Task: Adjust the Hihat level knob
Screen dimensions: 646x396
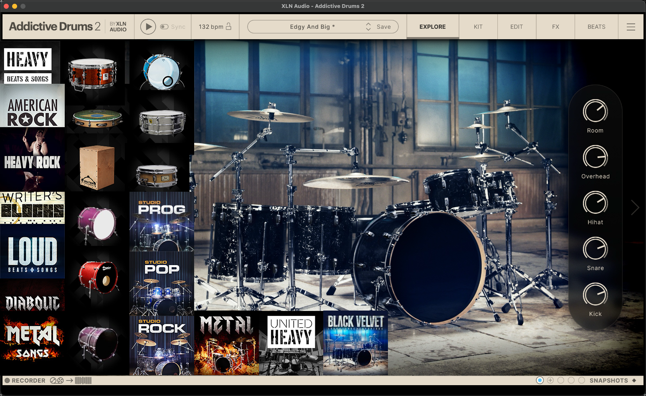Action: click(x=595, y=203)
